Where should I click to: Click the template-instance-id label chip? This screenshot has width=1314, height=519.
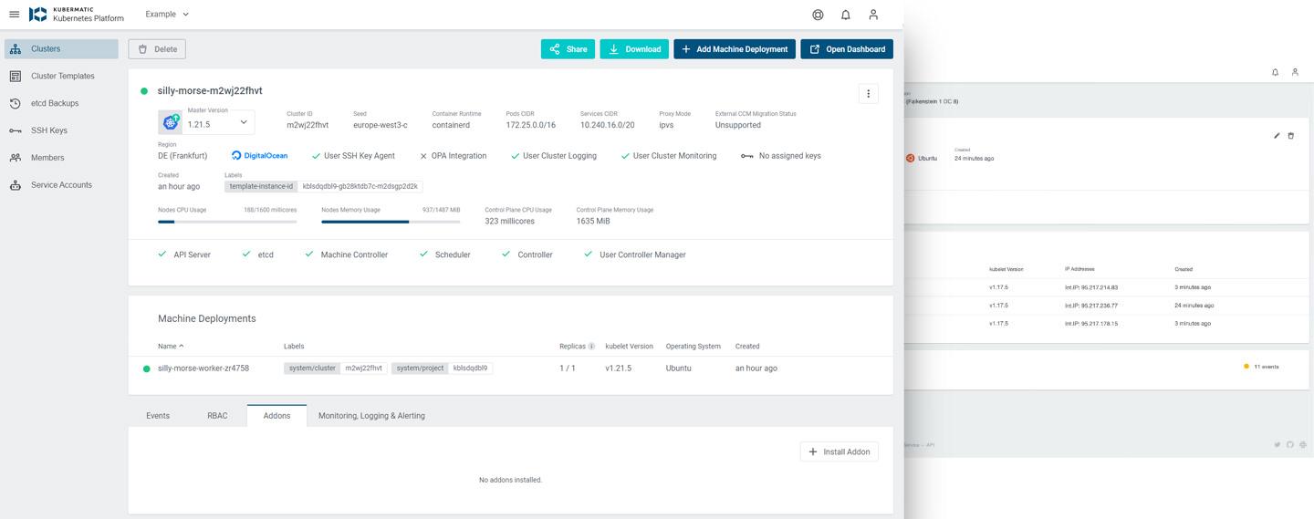[324, 186]
